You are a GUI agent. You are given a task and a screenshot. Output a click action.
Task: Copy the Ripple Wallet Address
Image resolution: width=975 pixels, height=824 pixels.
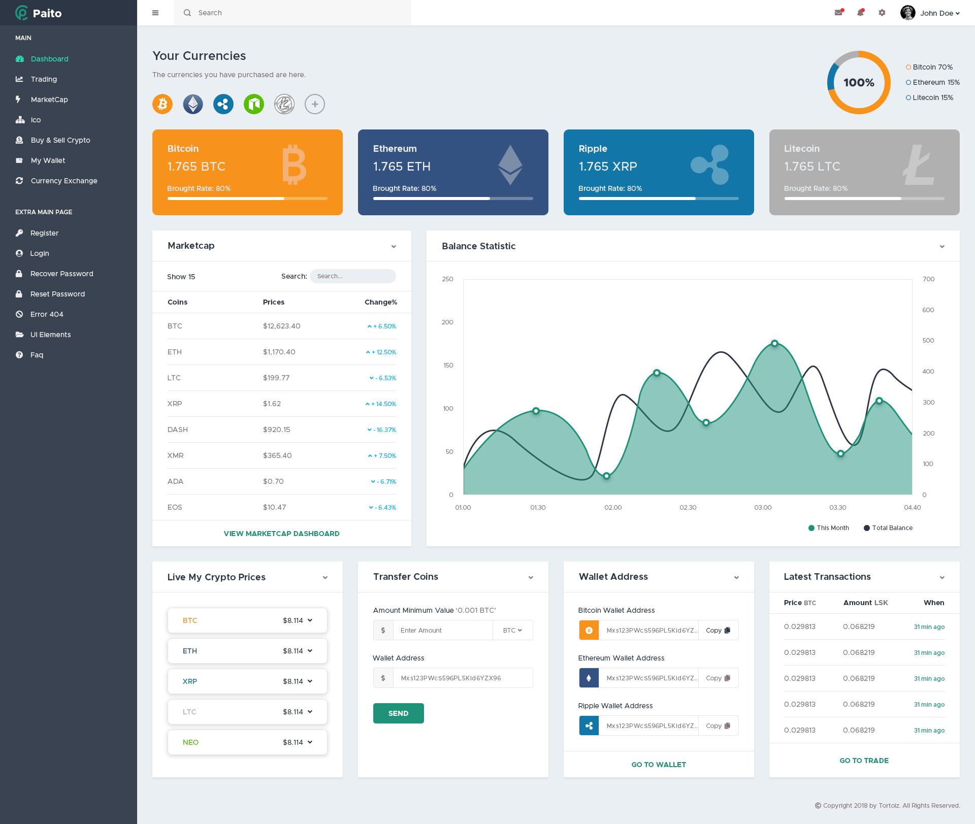718,726
